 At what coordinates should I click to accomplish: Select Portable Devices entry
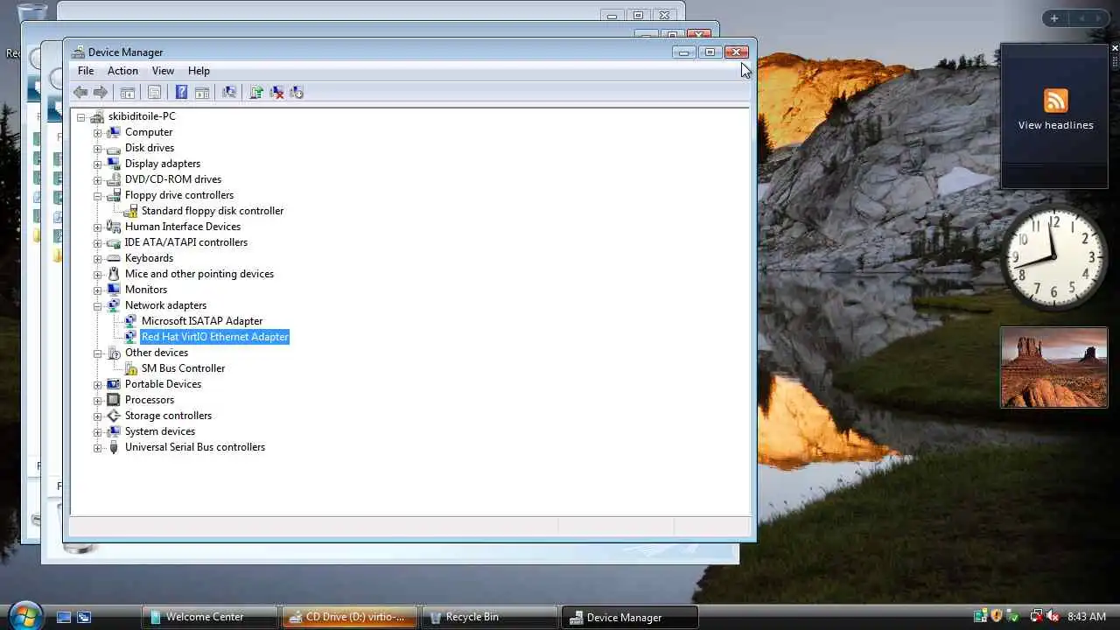coord(163,384)
